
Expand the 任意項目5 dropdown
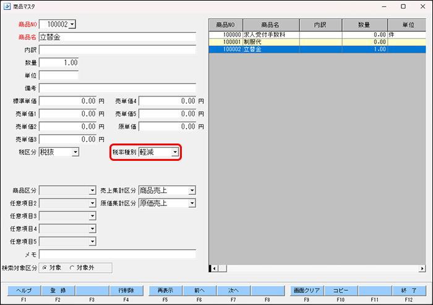92,241
